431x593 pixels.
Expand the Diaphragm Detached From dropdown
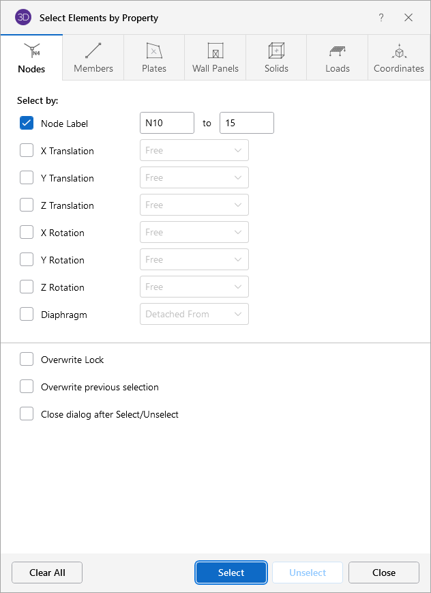pos(194,314)
